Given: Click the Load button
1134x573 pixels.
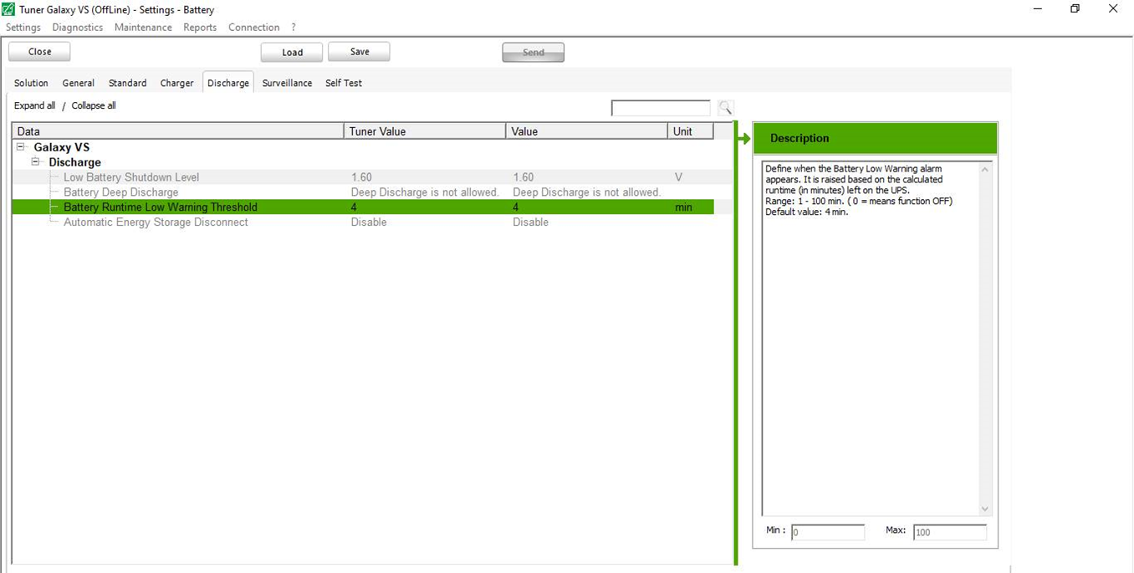Looking at the screenshot, I should tap(292, 52).
